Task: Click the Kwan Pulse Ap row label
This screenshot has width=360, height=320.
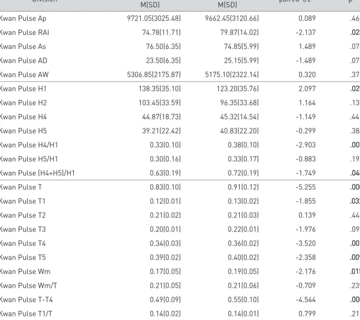Action: (23, 19)
